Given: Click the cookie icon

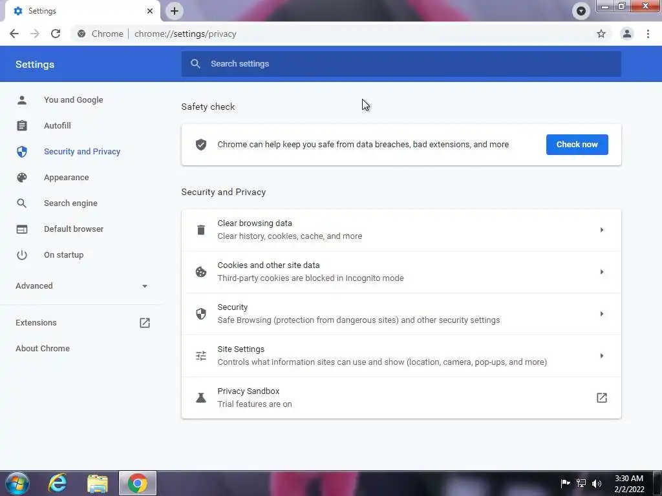Looking at the screenshot, I should (x=201, y=272).
